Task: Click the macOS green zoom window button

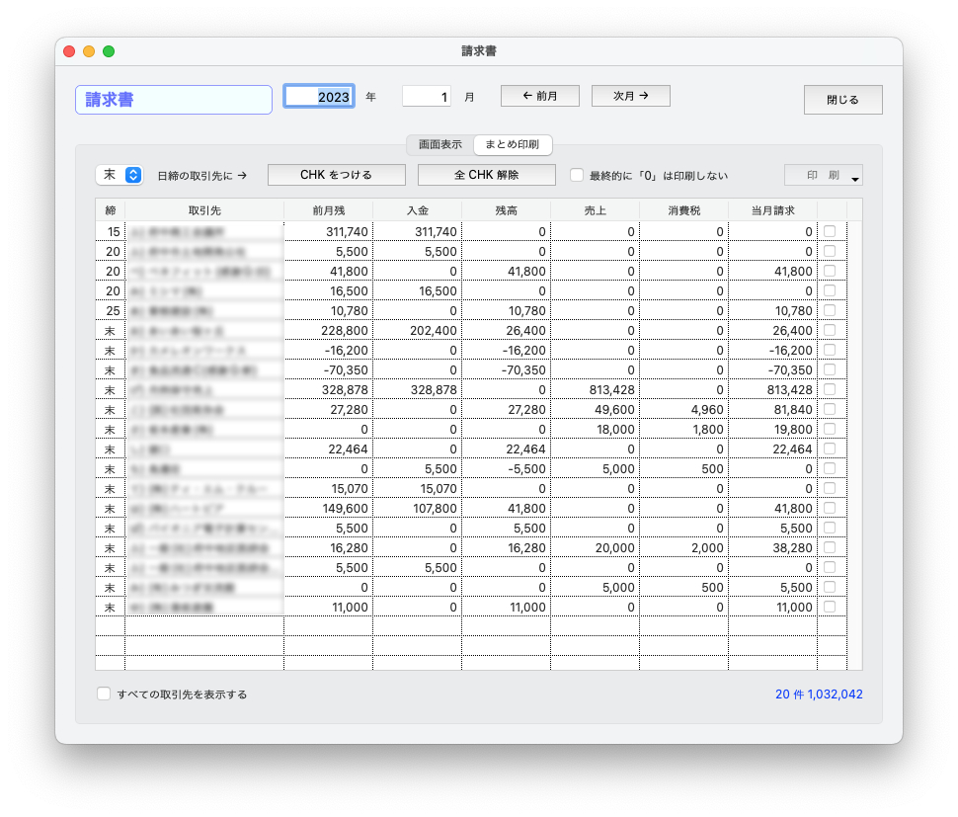Action: [109, 51]
